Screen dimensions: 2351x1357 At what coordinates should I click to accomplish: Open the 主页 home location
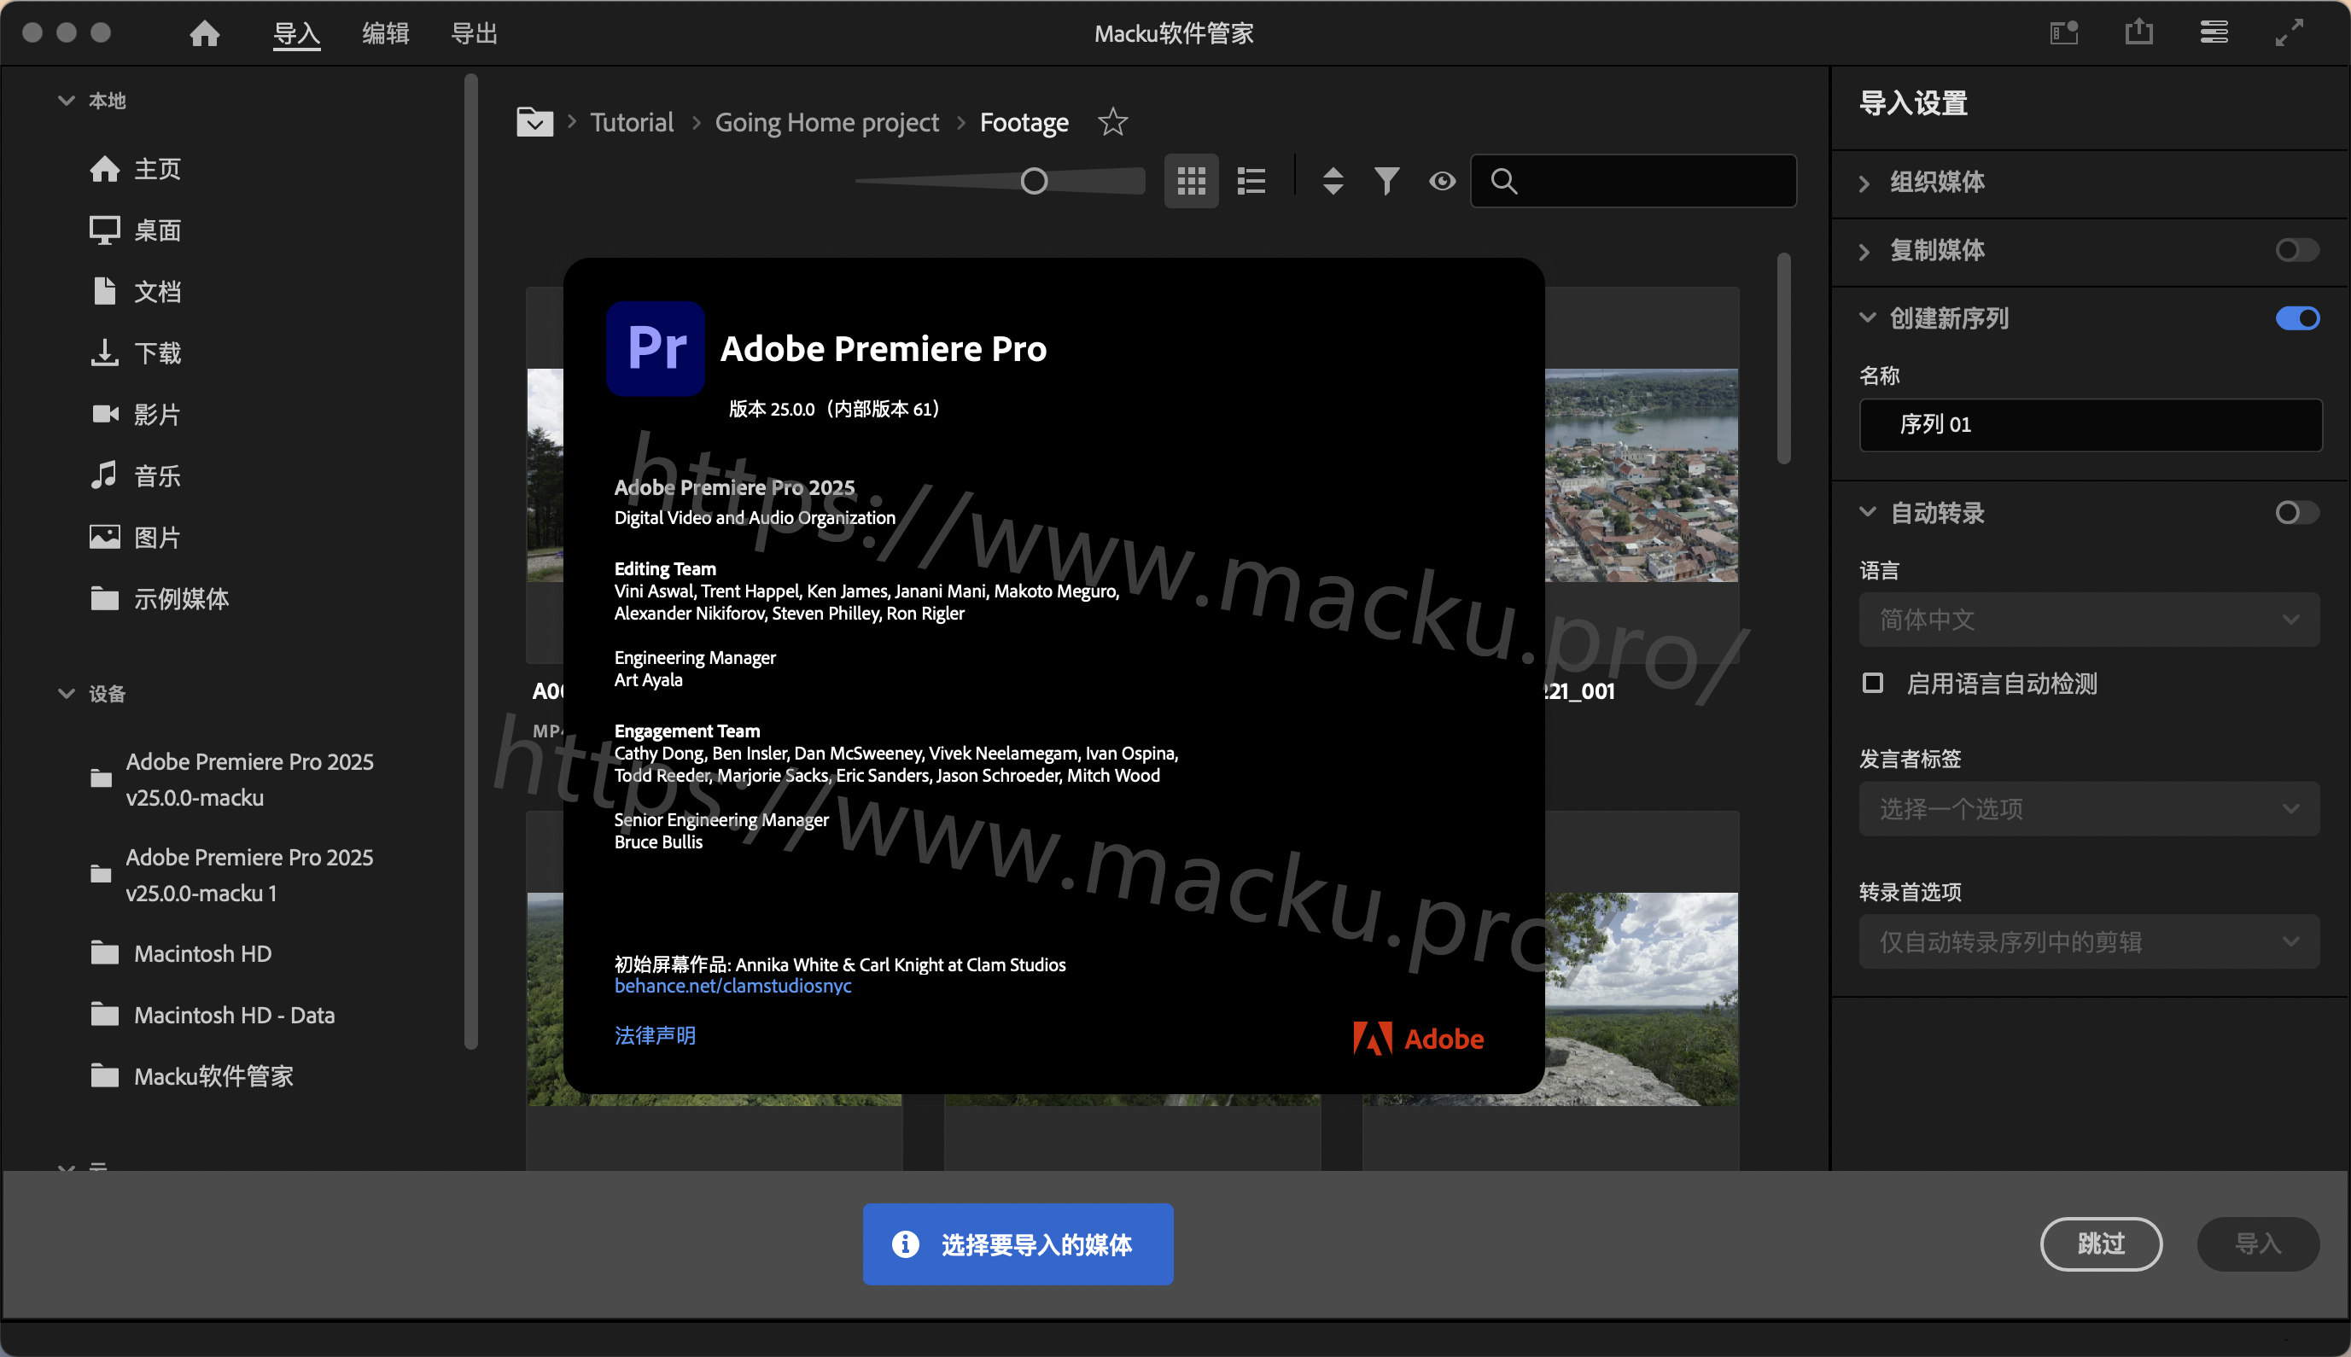pos(135,169)
